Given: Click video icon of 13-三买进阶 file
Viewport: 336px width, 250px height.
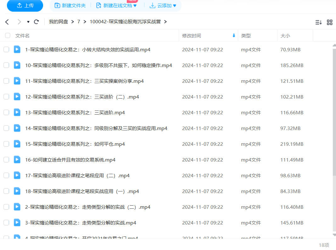Looking at the screenshot, I should tap(17, 112).
